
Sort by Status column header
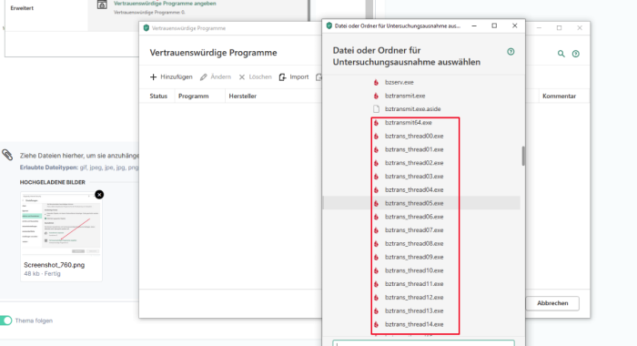tap(158, 96)
